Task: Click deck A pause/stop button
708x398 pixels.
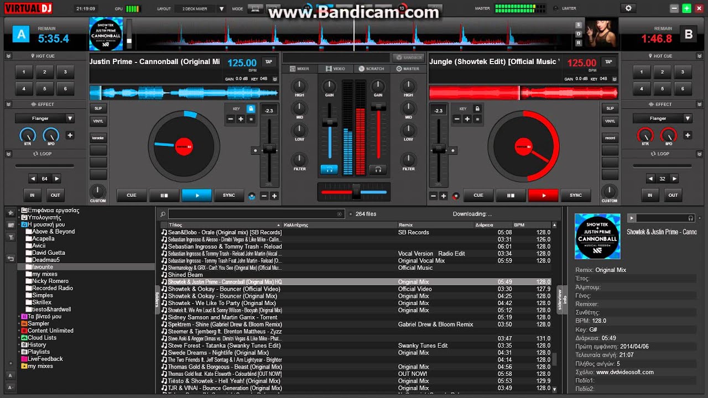Action: [x=164, y=195]
